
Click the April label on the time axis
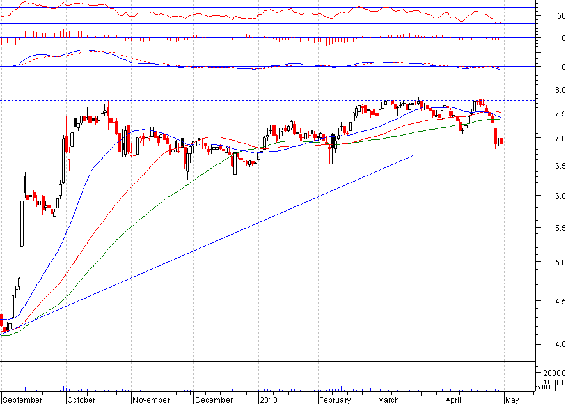454,400
